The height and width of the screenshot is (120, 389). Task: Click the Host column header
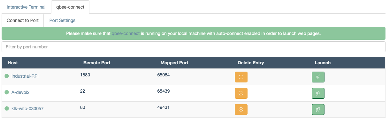(x=13, y=63)
